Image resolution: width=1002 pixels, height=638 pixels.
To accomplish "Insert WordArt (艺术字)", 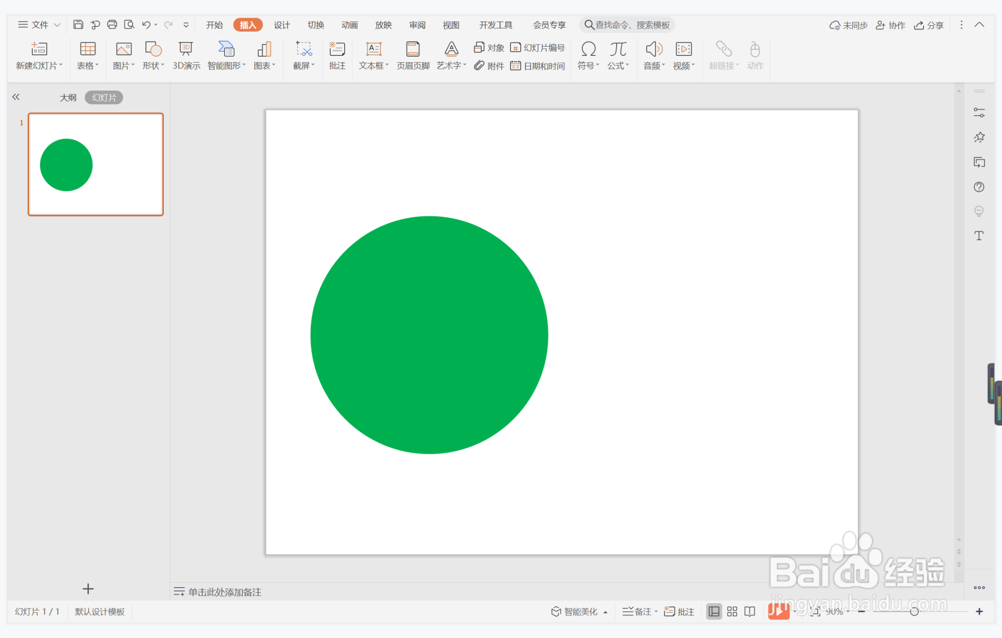I will [451, 56].
